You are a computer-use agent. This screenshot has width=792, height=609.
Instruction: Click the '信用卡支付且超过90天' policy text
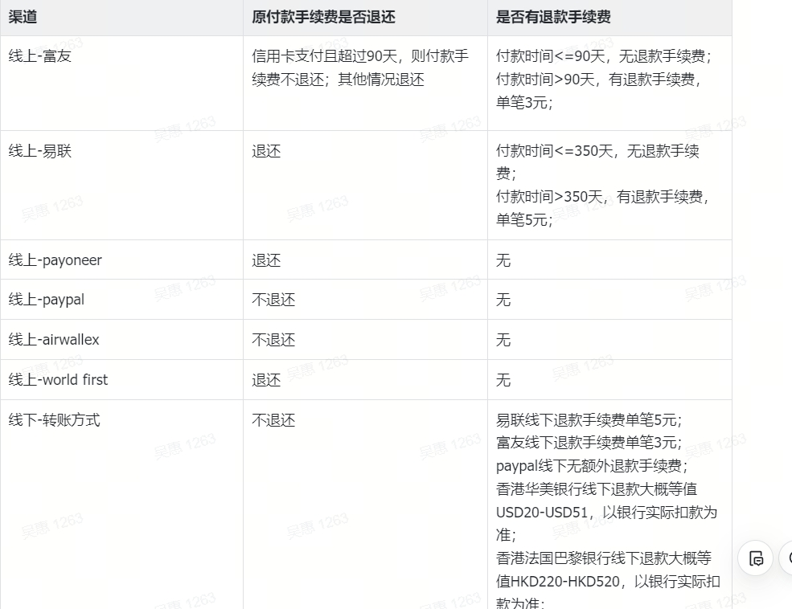(324, 55)
